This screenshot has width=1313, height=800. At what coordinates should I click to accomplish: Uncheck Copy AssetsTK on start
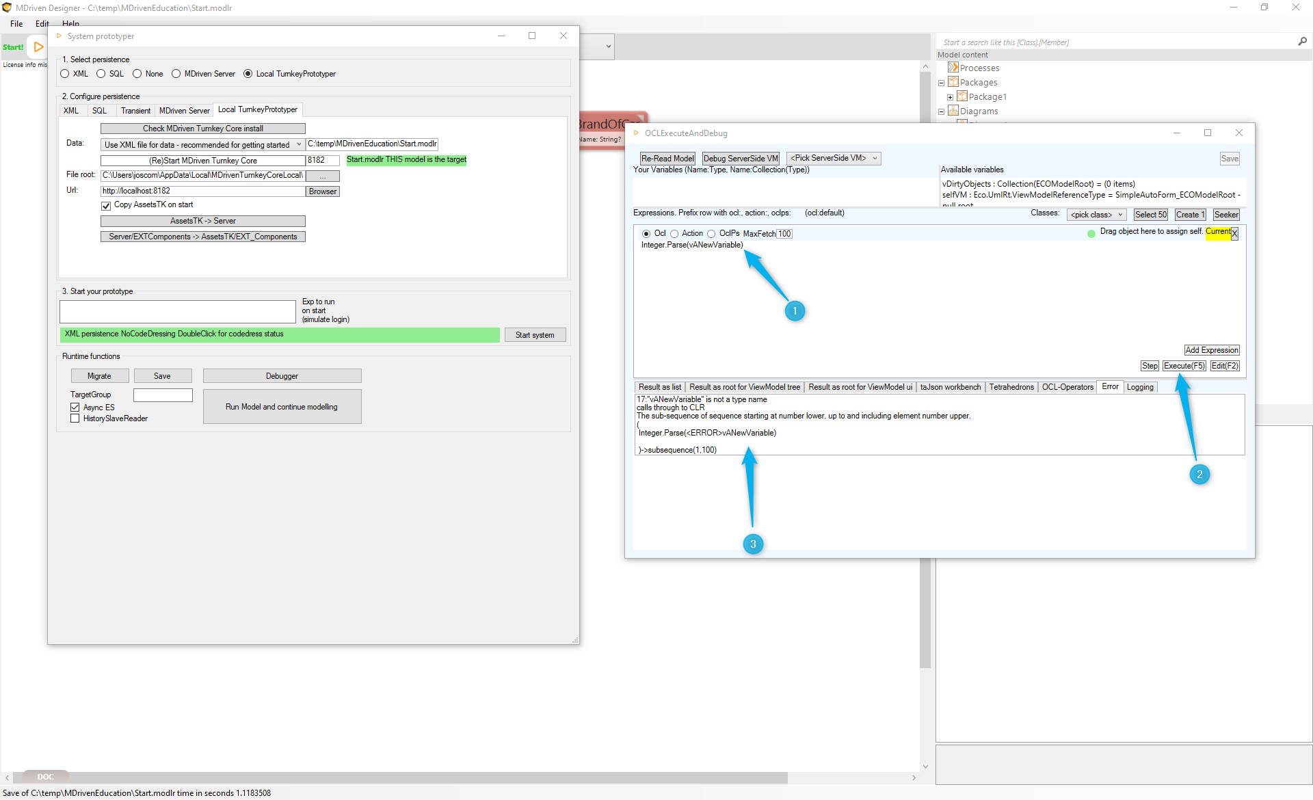point(106,205)
